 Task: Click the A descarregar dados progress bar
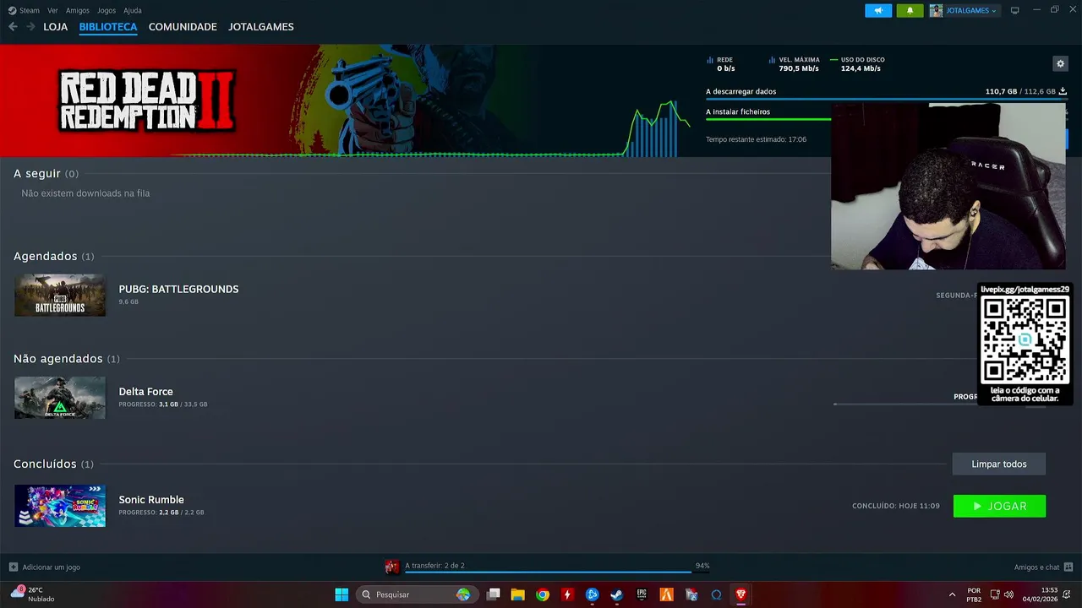point(886,100)
